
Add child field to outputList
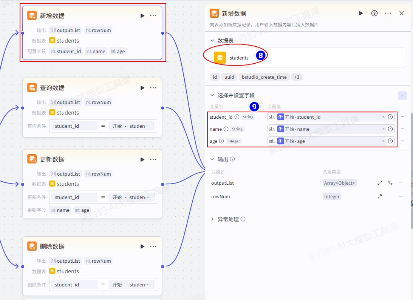(390, 183)
